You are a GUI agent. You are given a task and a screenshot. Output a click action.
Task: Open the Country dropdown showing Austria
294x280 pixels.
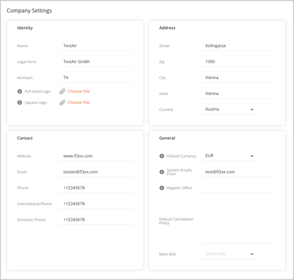tap(229, 109)
